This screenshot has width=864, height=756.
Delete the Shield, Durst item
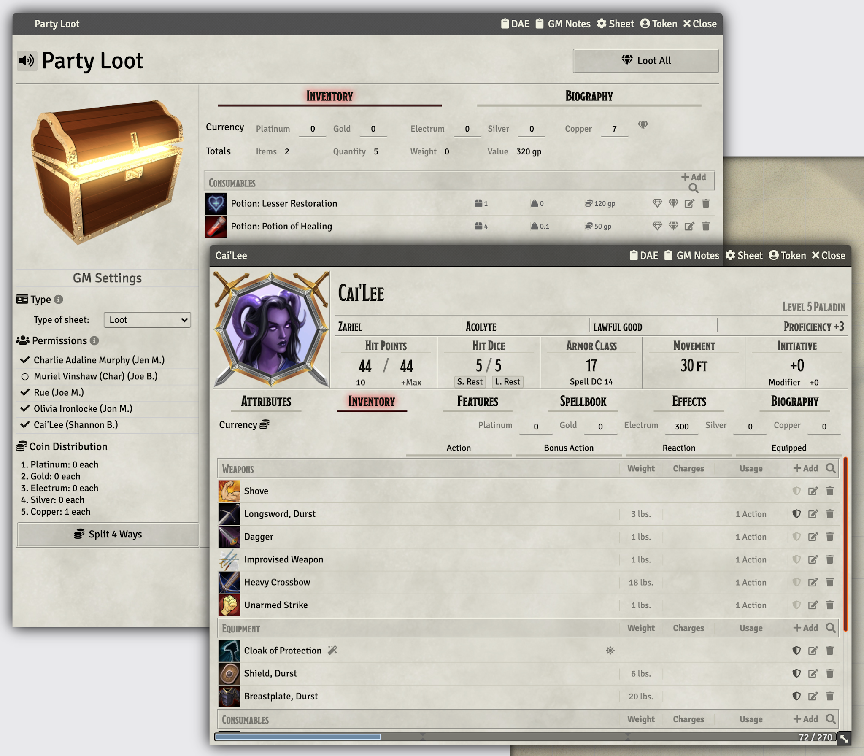click(x=830, y=673)
